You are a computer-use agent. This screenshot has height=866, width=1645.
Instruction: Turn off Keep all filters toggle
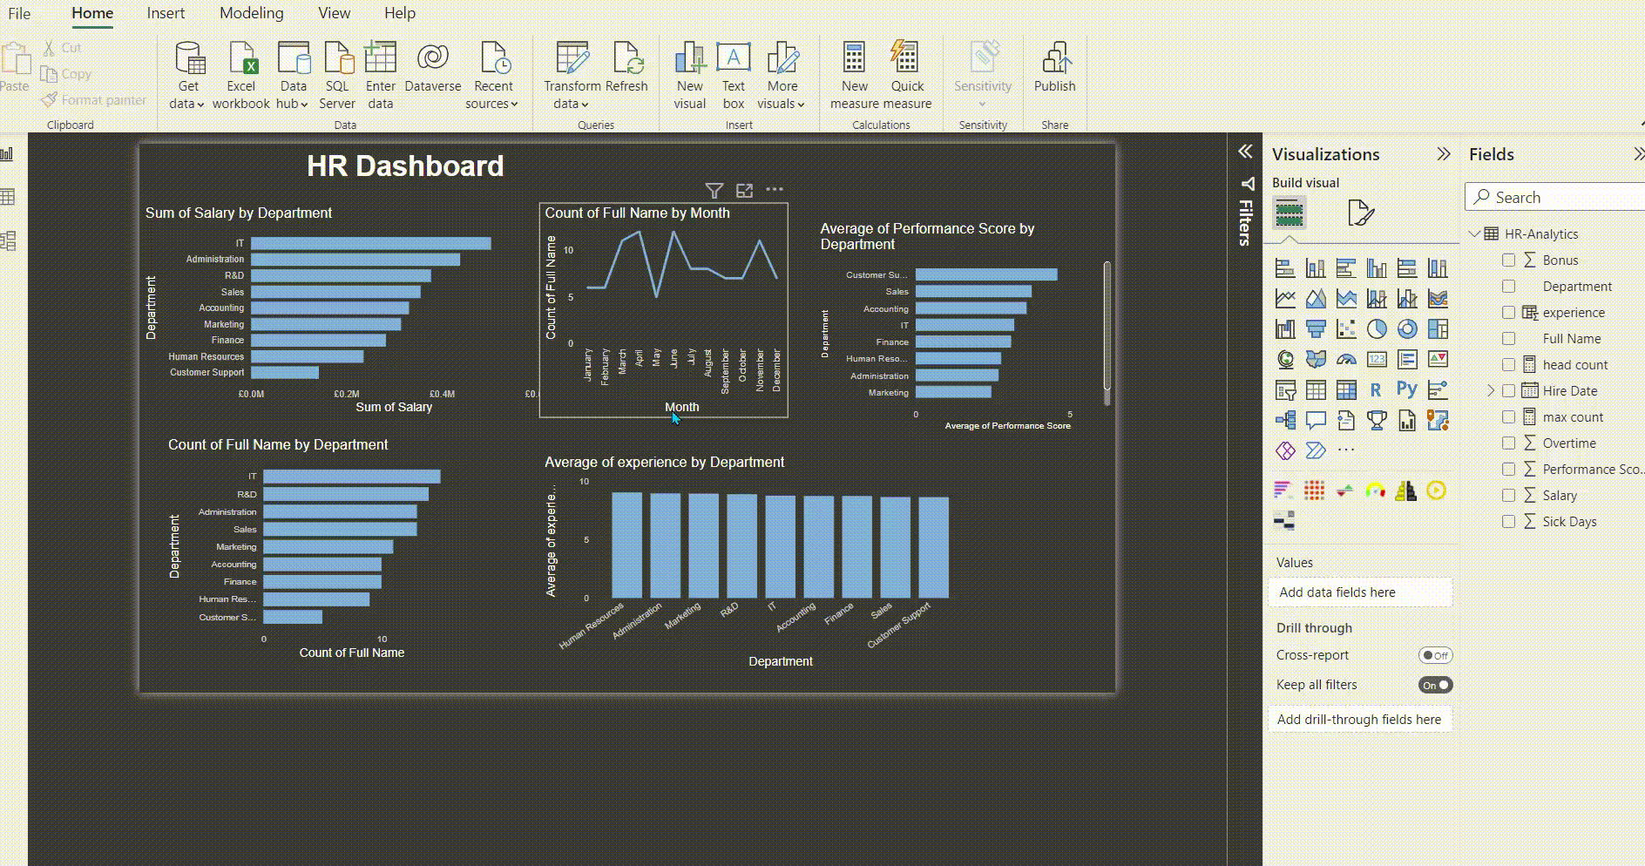[x=1434, y=685]
